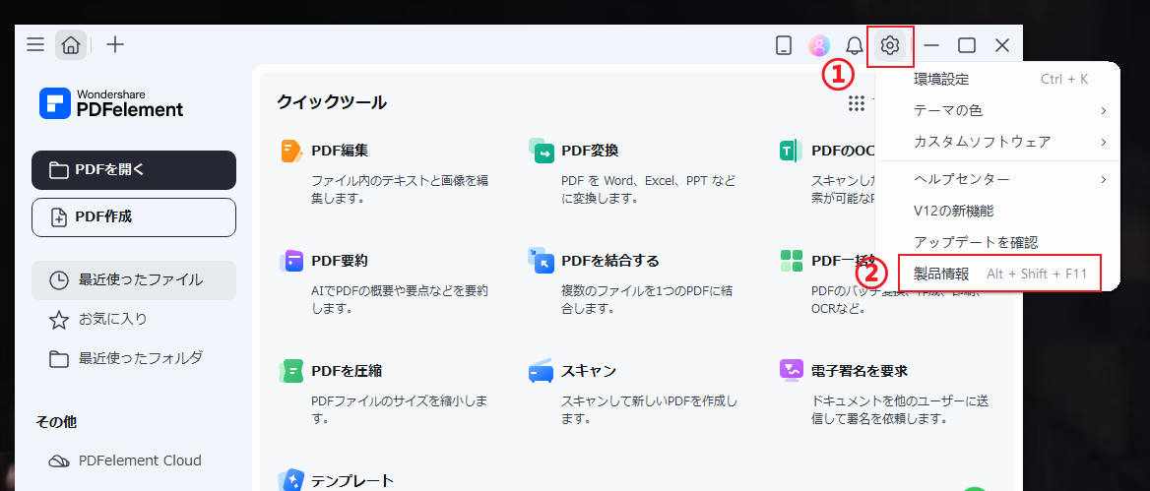Screen dimensions: 1150x491
Task: Click the PDFelement logo icon
Action: point(55,103)
